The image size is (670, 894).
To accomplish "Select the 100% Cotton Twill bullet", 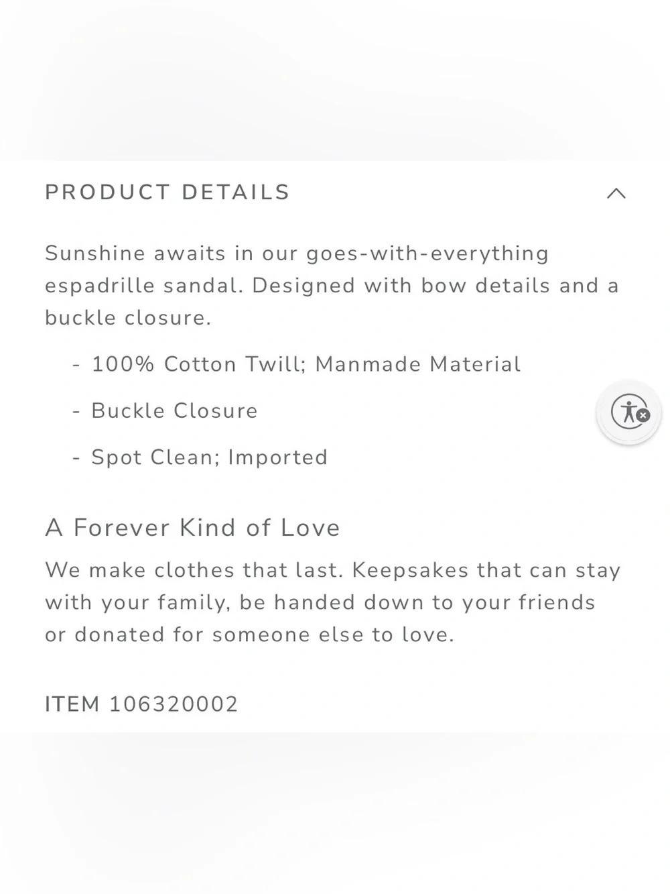I will (297, 364).
